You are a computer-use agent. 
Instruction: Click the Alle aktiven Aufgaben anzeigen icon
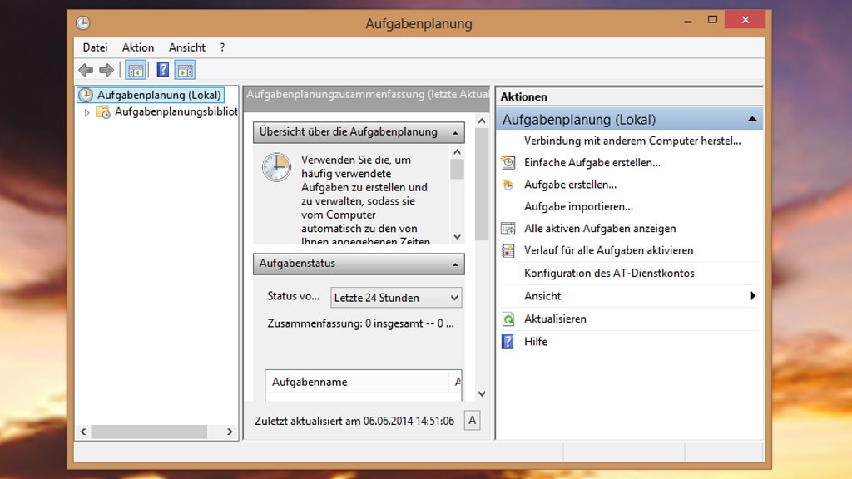pos(508,229)
